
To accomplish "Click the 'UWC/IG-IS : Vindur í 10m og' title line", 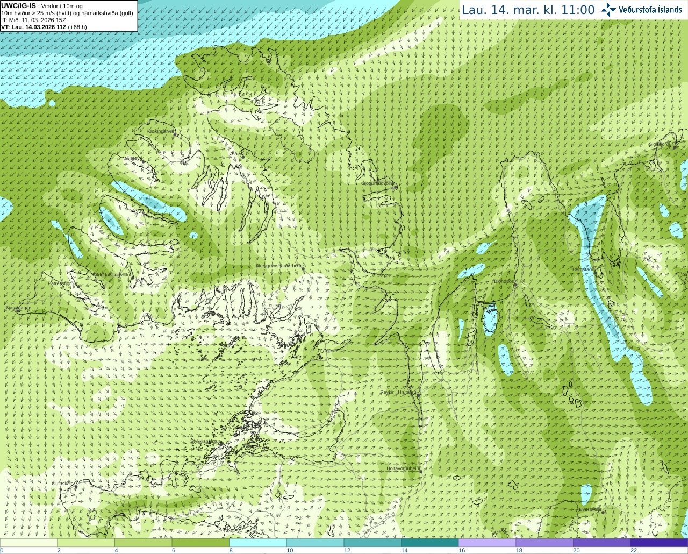I will click(x=42, y=6).
